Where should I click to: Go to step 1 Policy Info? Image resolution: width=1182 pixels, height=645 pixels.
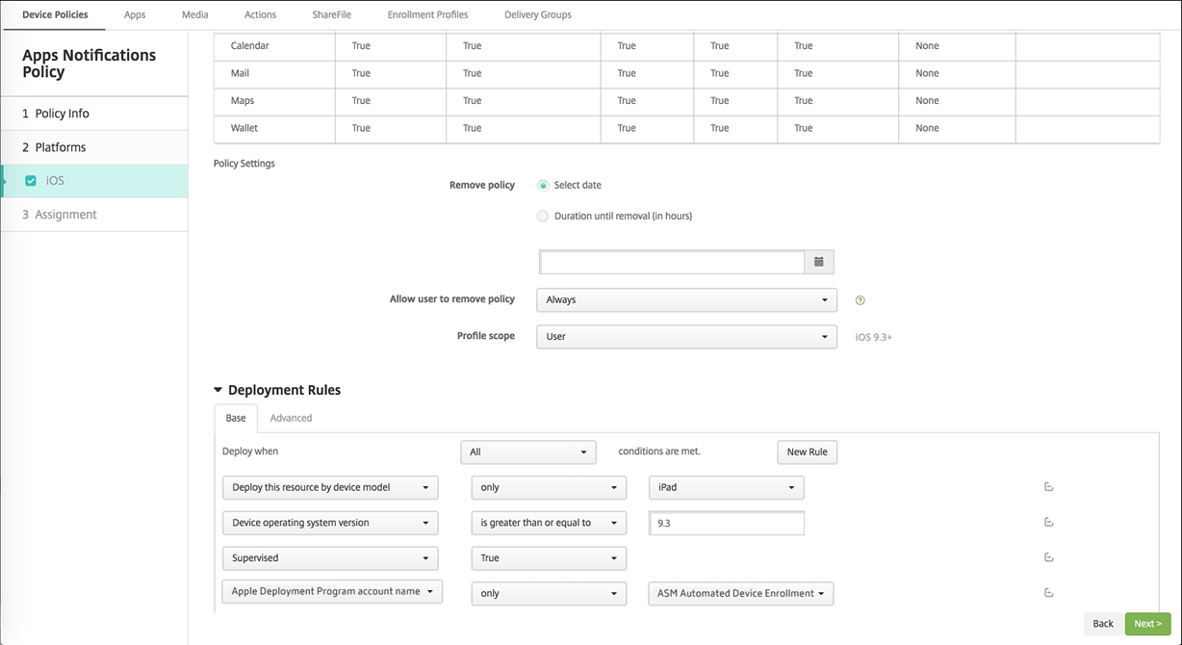[94, 114]
